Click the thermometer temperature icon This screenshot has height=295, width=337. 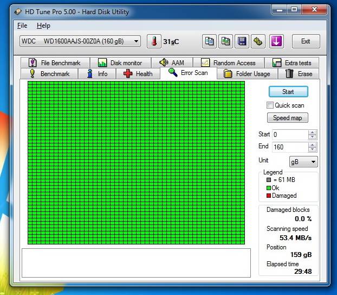(x=154, y=41)
